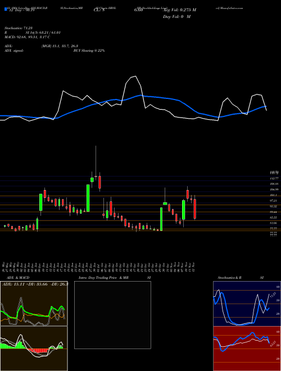Click the 'Day Vol: 0 M' value
The width and height of the screenshot is (281, 371).
click(176, 17)
